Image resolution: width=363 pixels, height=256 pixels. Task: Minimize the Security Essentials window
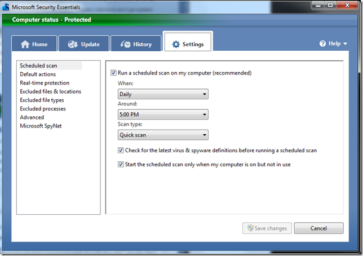(318, 5)
